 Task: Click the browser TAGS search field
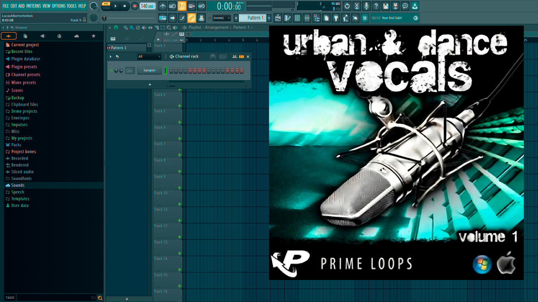point(56,298)
